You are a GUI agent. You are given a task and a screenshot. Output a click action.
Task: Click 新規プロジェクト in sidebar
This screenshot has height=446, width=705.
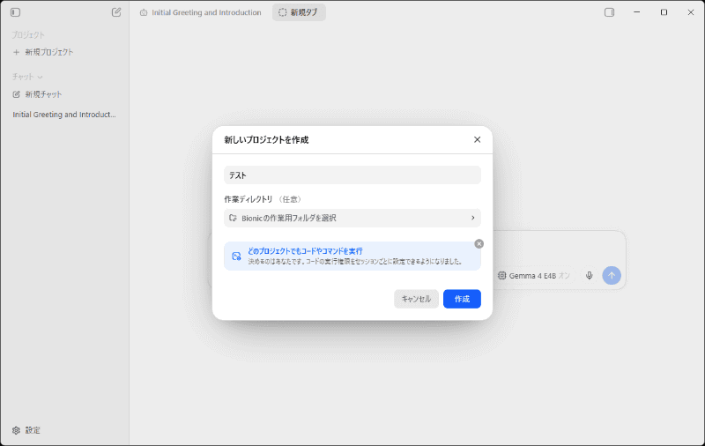coord(49,52)
